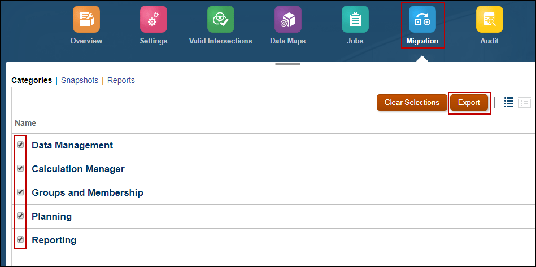The height and width of the screenshot is (267, 536).
Task: Open the Settings gears icon
Action: [x=154, y=19]
